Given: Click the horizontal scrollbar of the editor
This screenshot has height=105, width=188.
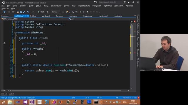Looking at the screenshot, I should [66, 91].
